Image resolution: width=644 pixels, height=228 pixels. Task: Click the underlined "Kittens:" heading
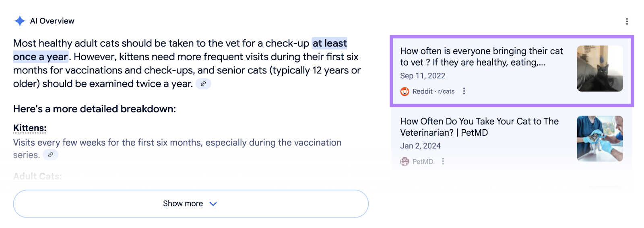click(30, 128)
